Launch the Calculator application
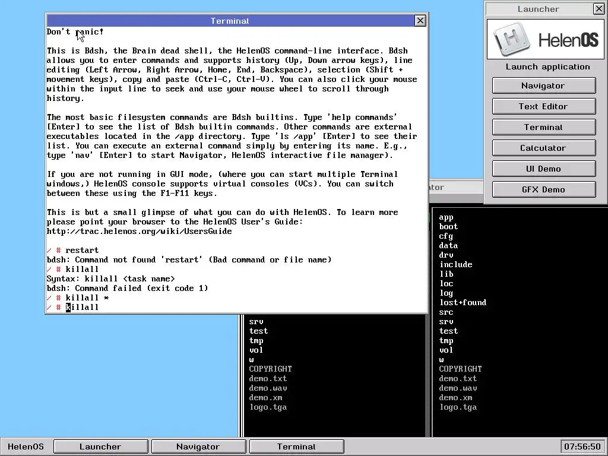Viewport: 608px width, 456px height. [544, 148]
